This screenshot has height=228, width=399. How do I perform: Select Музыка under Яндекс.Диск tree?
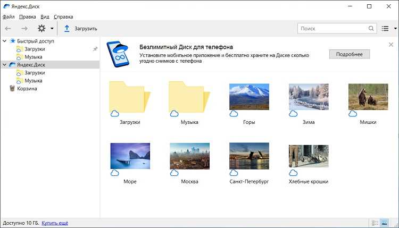click(x=34, y=81)
